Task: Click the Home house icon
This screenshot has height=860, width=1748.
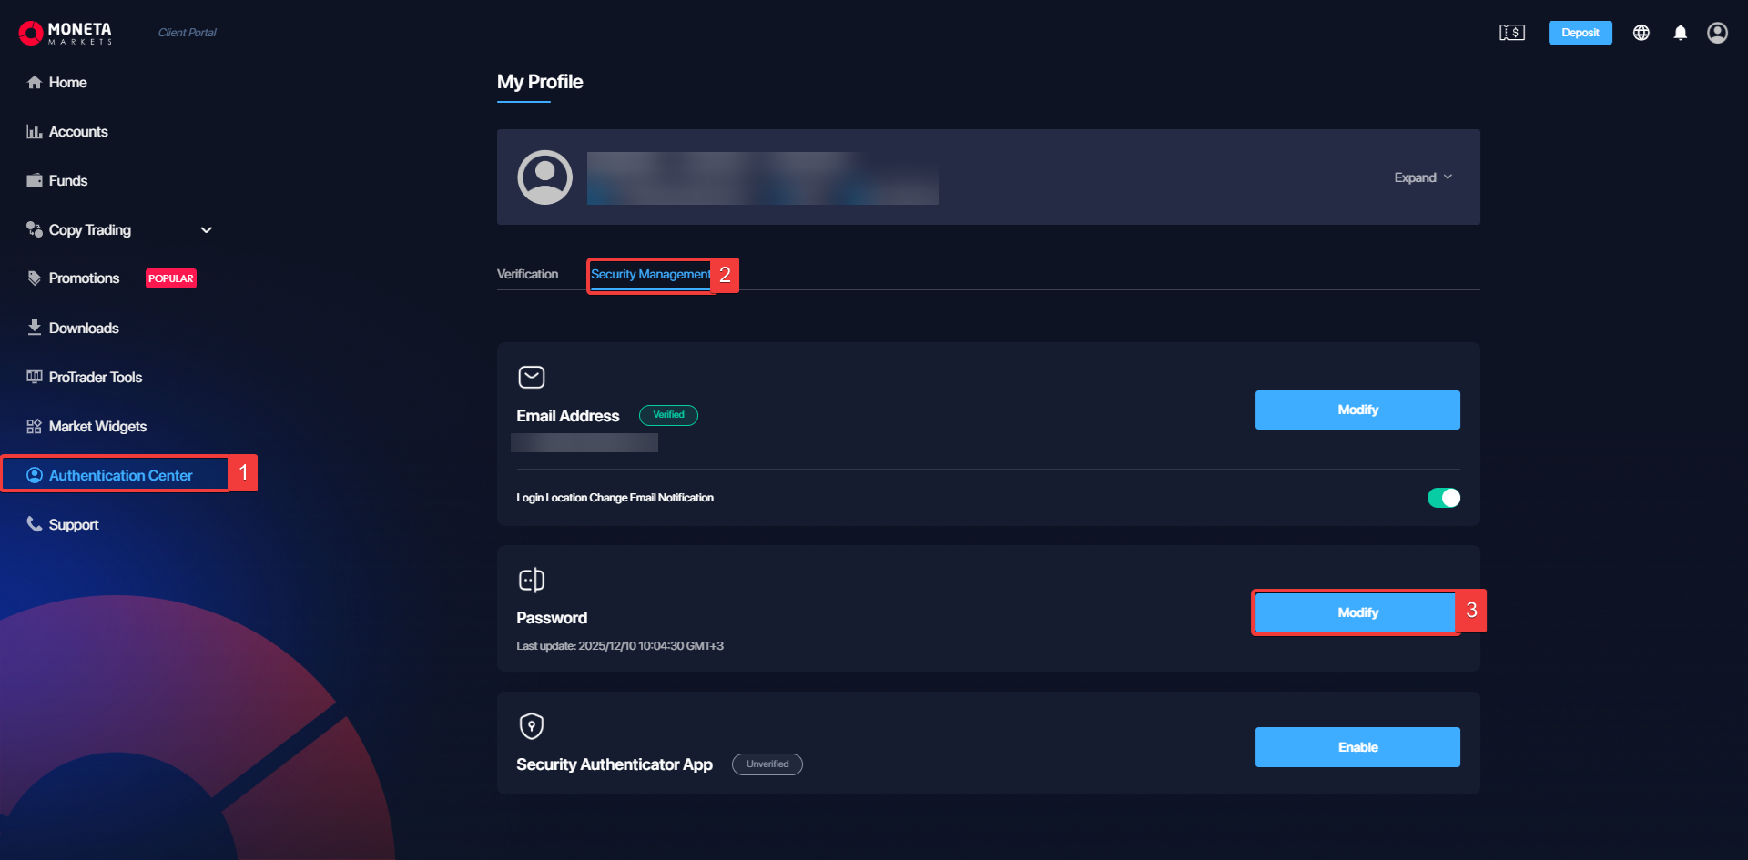Action: [35, 82]
